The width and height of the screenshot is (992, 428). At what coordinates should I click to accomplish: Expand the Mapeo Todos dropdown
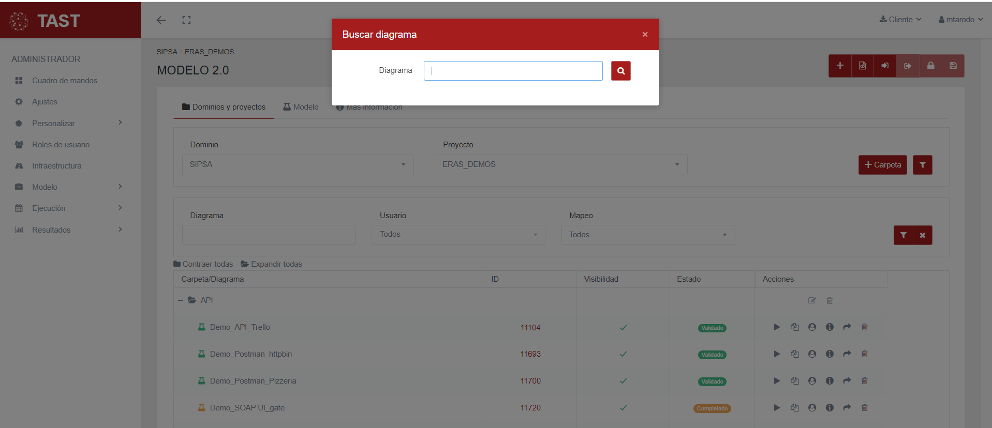(x=648, y=235)
